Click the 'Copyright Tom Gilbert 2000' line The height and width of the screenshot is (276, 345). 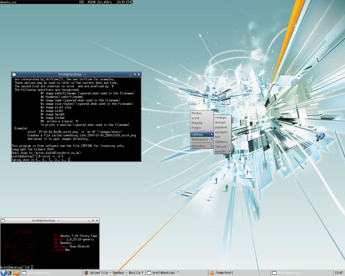point(32,149)
